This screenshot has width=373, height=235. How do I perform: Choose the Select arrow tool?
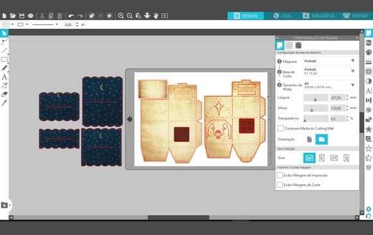point(5,33)
